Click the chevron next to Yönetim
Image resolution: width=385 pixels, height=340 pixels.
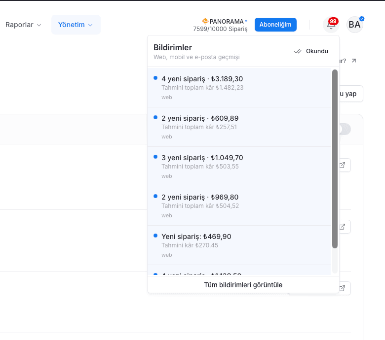tap(90, 25)
